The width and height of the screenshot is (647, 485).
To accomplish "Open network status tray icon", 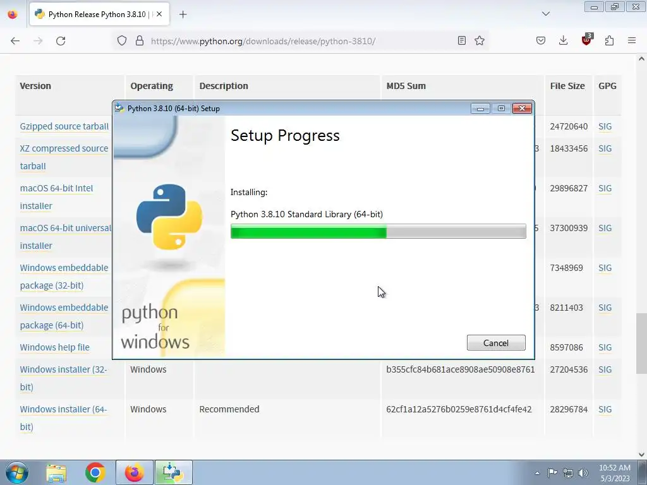I will point(568,473).
